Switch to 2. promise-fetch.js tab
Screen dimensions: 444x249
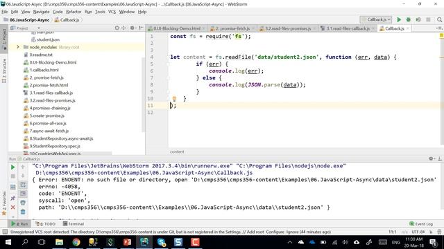[232, 28]
